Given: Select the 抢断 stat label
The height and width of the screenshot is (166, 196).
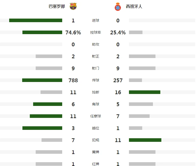Looking at the screenshot, I should [96, 92].
